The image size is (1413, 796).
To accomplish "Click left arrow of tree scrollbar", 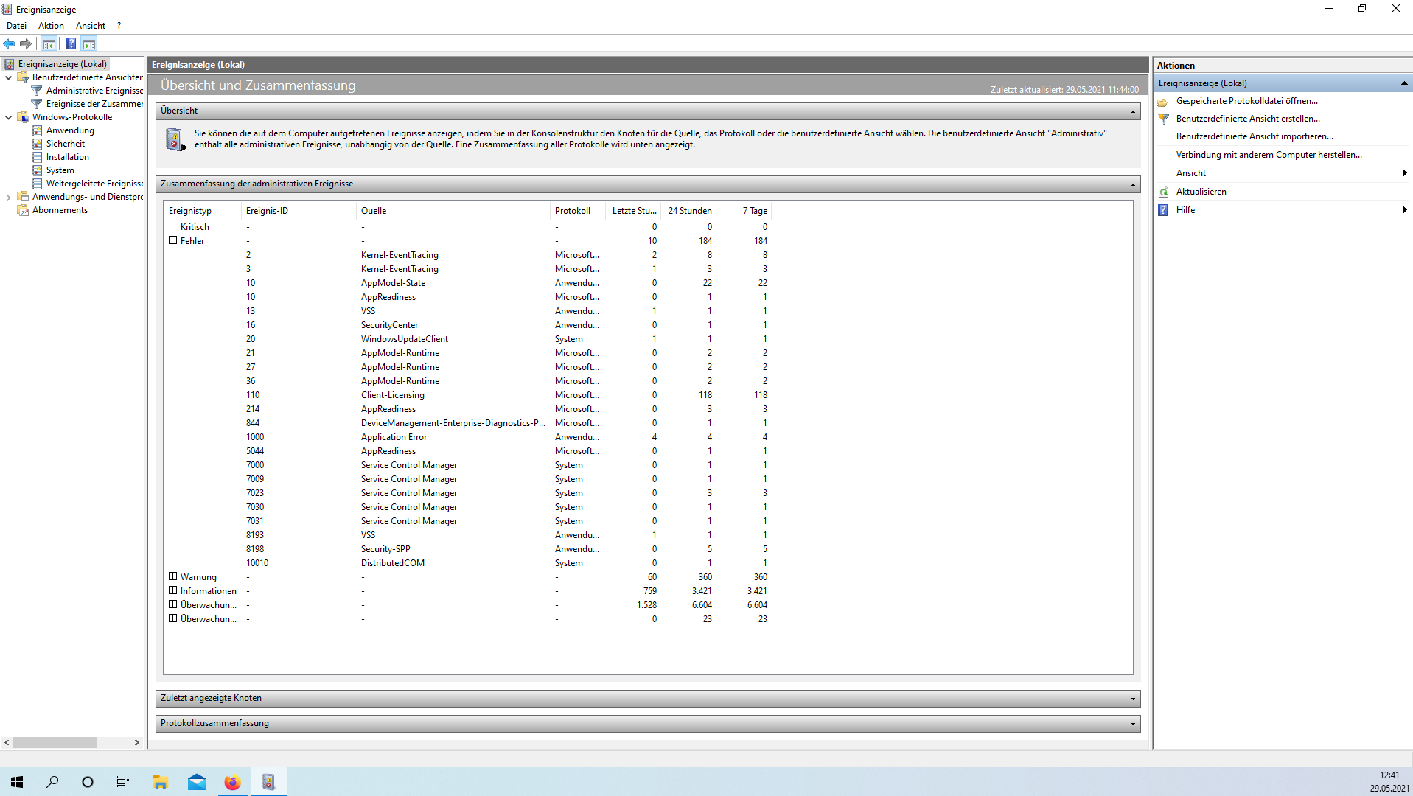I will 7,743.
